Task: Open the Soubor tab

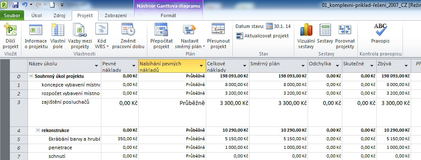Action: tap(12, 15)
